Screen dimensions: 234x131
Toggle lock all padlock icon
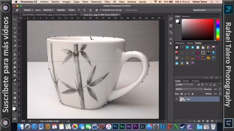(193, 94)
